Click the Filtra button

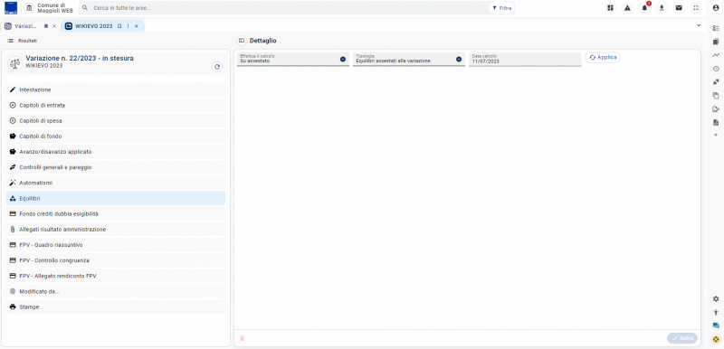point(501,8)
